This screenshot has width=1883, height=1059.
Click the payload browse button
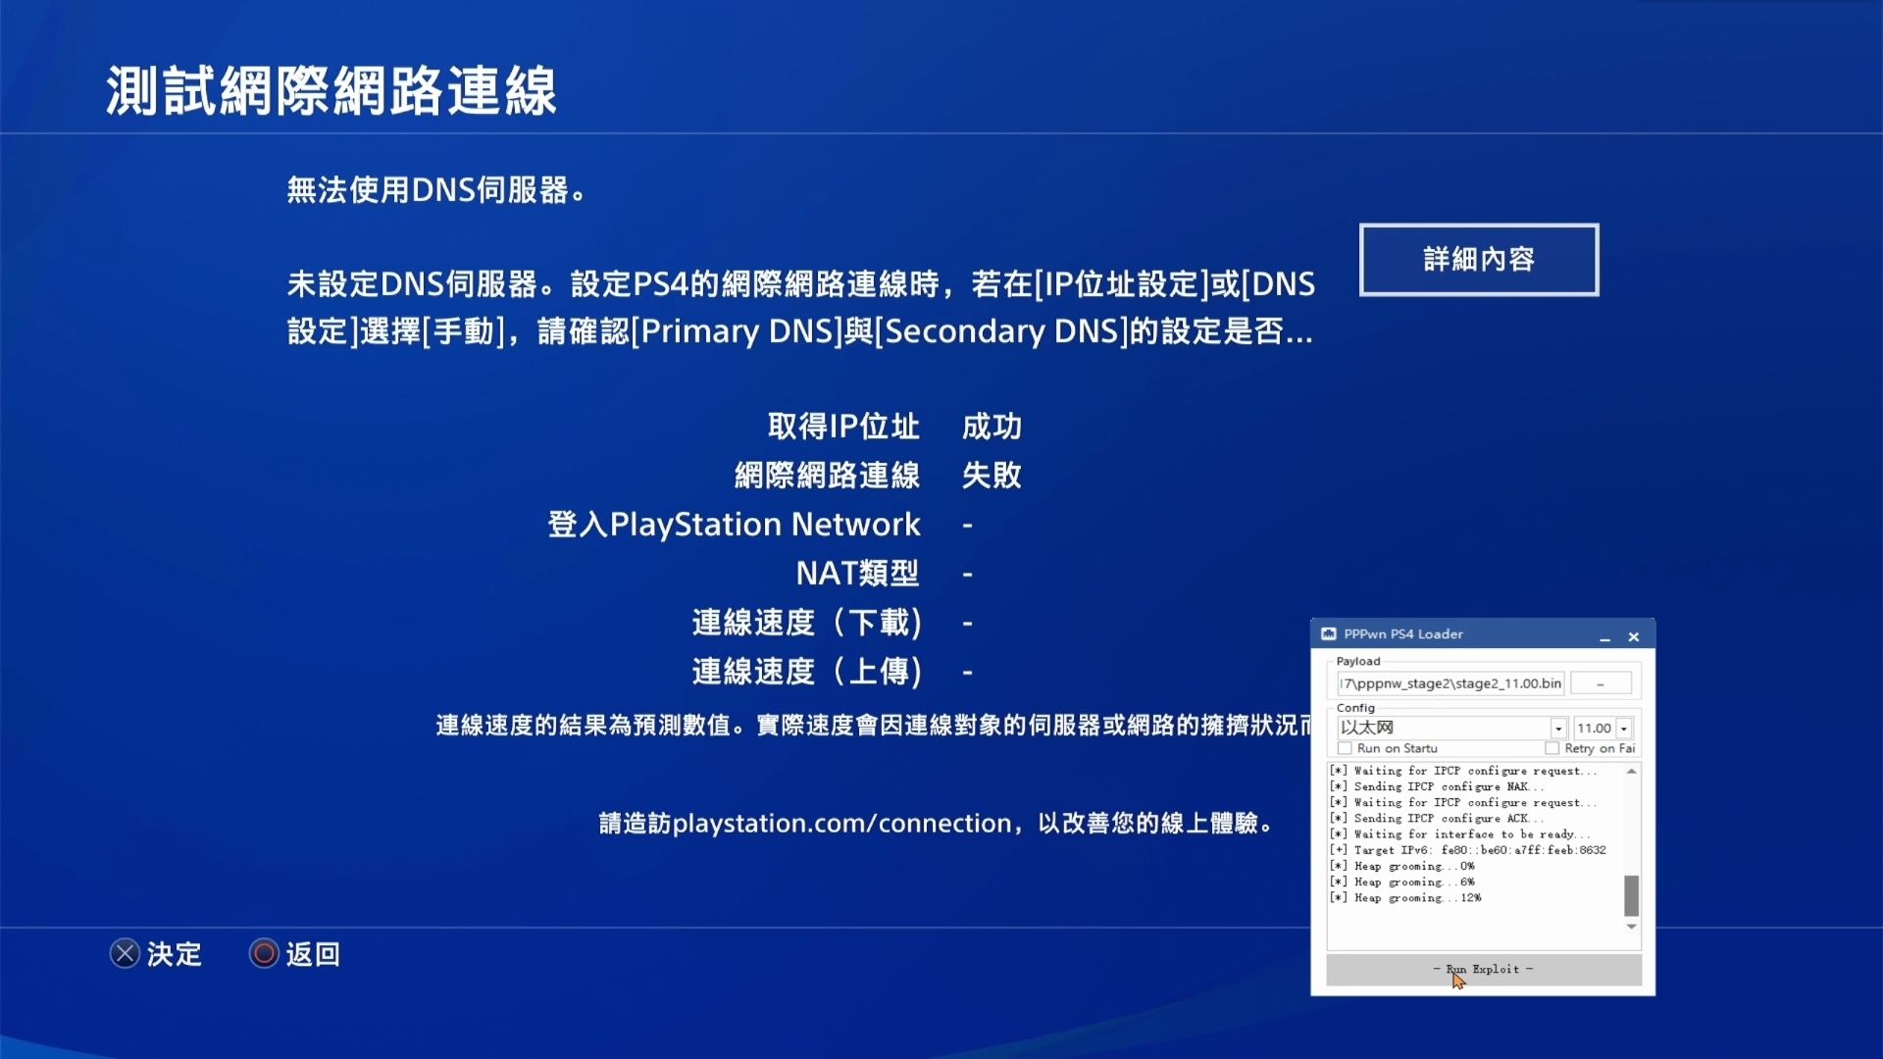(1601, 683)
